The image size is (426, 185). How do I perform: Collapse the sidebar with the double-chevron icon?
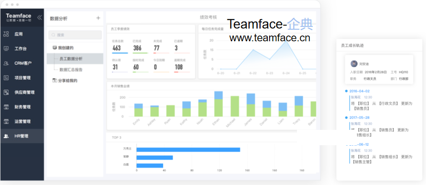39,18
